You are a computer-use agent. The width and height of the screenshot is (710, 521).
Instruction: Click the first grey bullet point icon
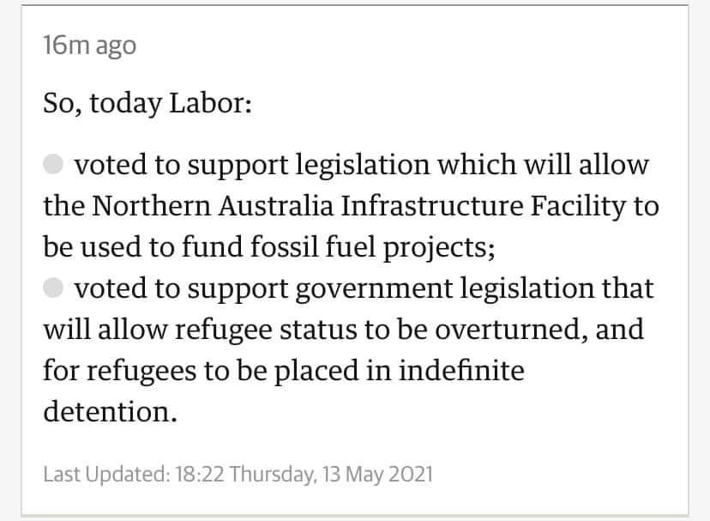pyautogui.click(x=53, y=164)
